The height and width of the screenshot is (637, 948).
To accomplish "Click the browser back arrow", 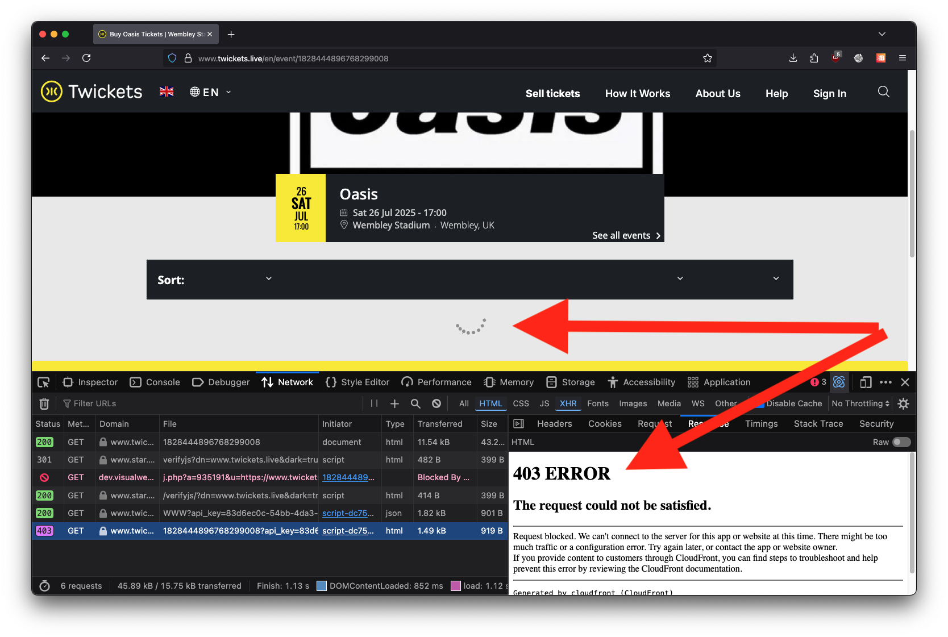I will click(x=45, y=58).
